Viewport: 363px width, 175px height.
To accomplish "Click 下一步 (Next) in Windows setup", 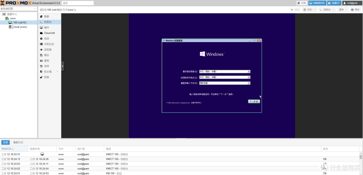I will (x=254, y=101).
